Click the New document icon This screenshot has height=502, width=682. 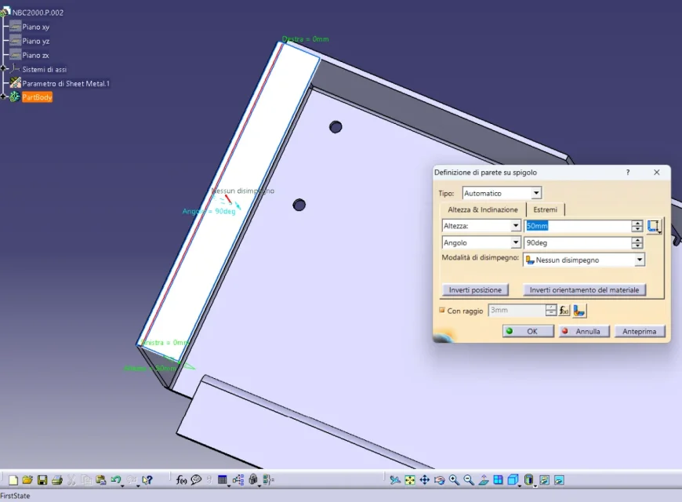[13, 480]
